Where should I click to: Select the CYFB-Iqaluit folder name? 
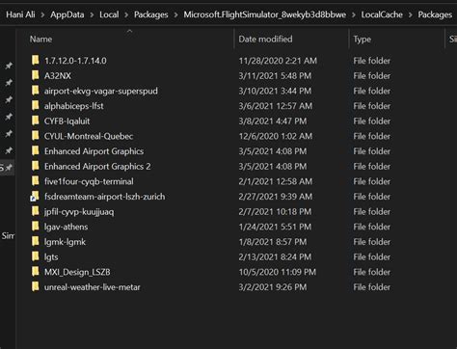(67, 121)
